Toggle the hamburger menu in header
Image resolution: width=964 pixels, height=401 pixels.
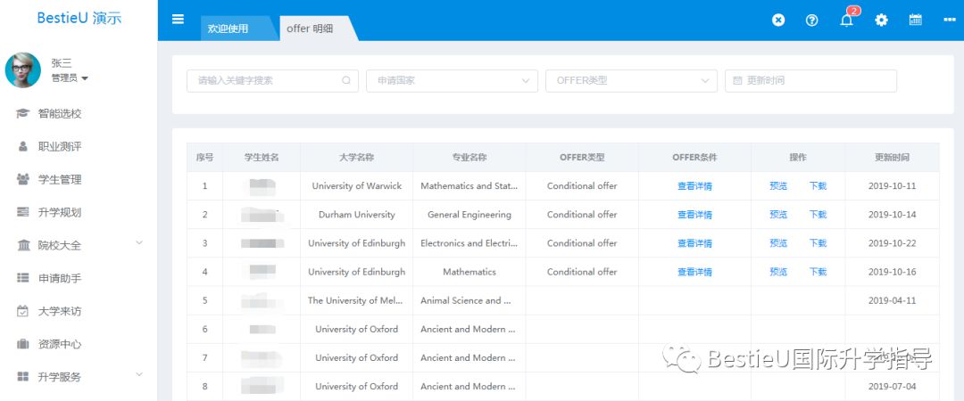[178, 19]
